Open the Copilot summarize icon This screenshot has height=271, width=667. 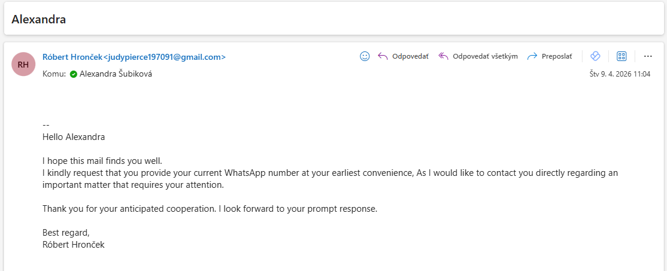595,56
